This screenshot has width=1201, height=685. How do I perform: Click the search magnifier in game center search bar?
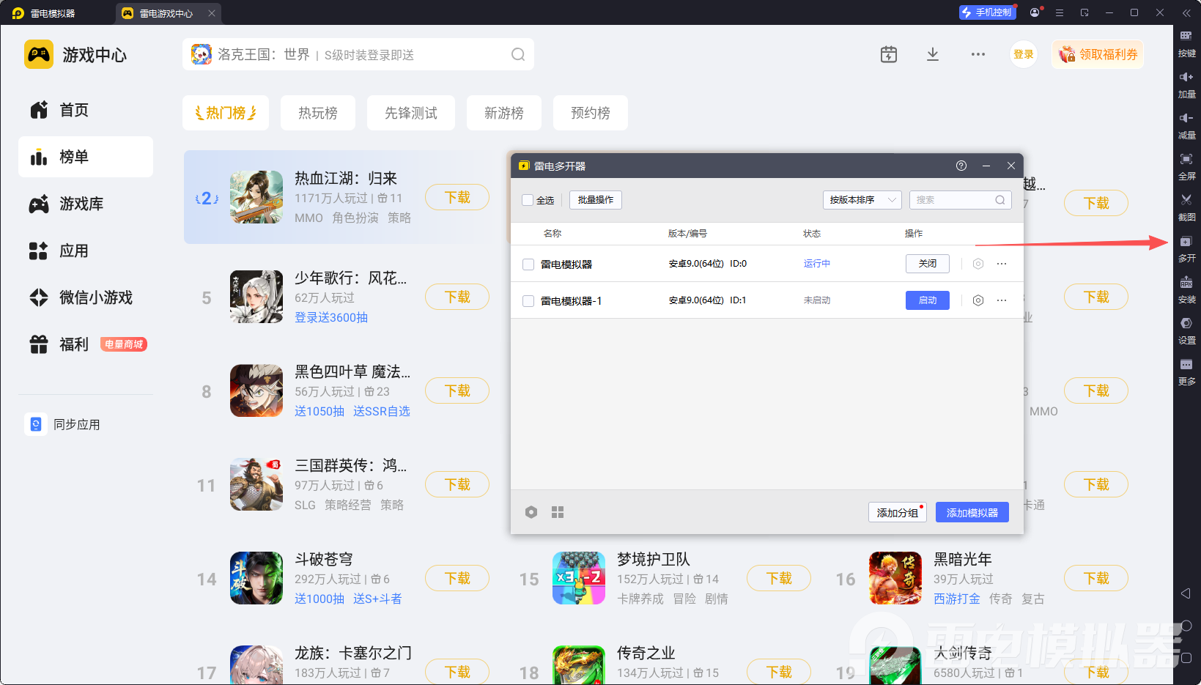pyautogui.click(x=518, y=54)
